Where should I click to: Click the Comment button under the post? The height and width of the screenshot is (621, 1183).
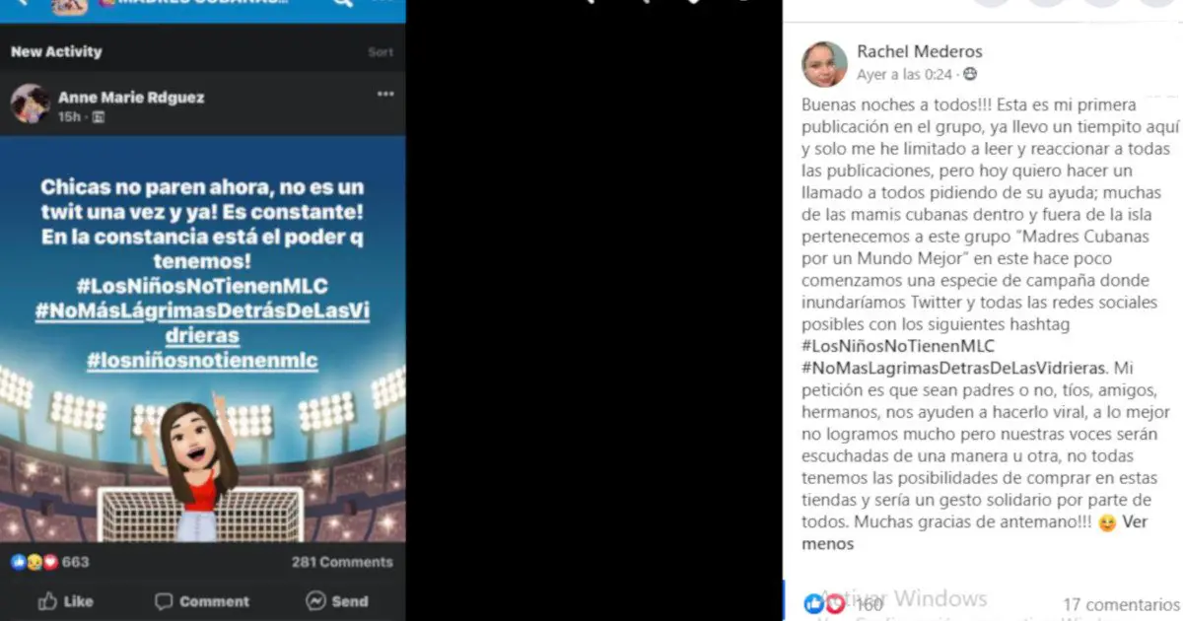coord(202,600)
